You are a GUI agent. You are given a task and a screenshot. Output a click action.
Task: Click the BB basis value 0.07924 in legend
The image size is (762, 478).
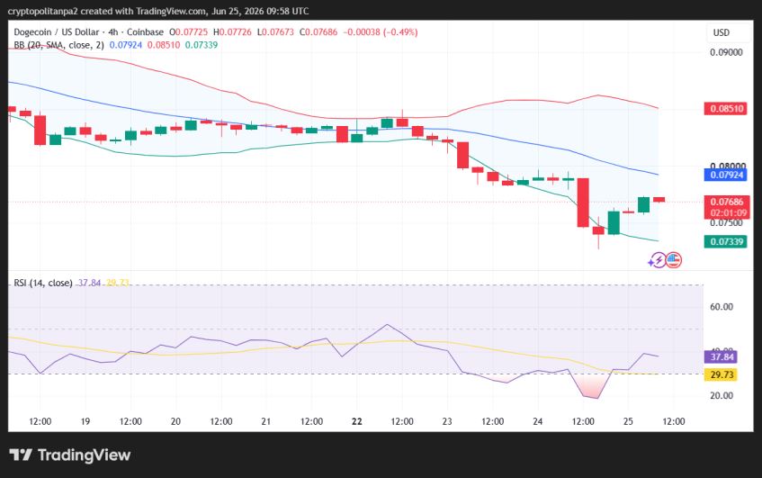126,45
